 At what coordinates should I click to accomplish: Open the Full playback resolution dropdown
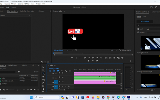[114, 50]
